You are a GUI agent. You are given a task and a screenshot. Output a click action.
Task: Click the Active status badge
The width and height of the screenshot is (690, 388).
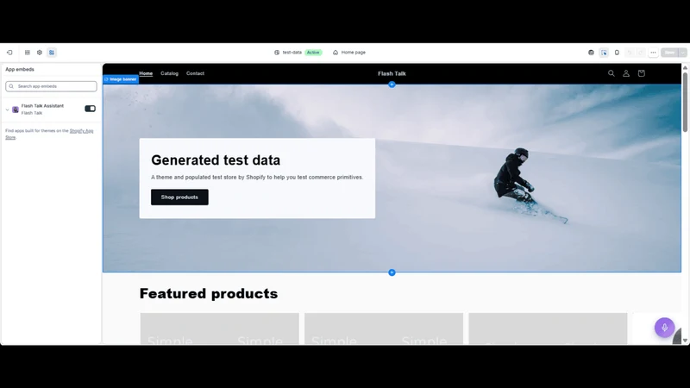313,53
